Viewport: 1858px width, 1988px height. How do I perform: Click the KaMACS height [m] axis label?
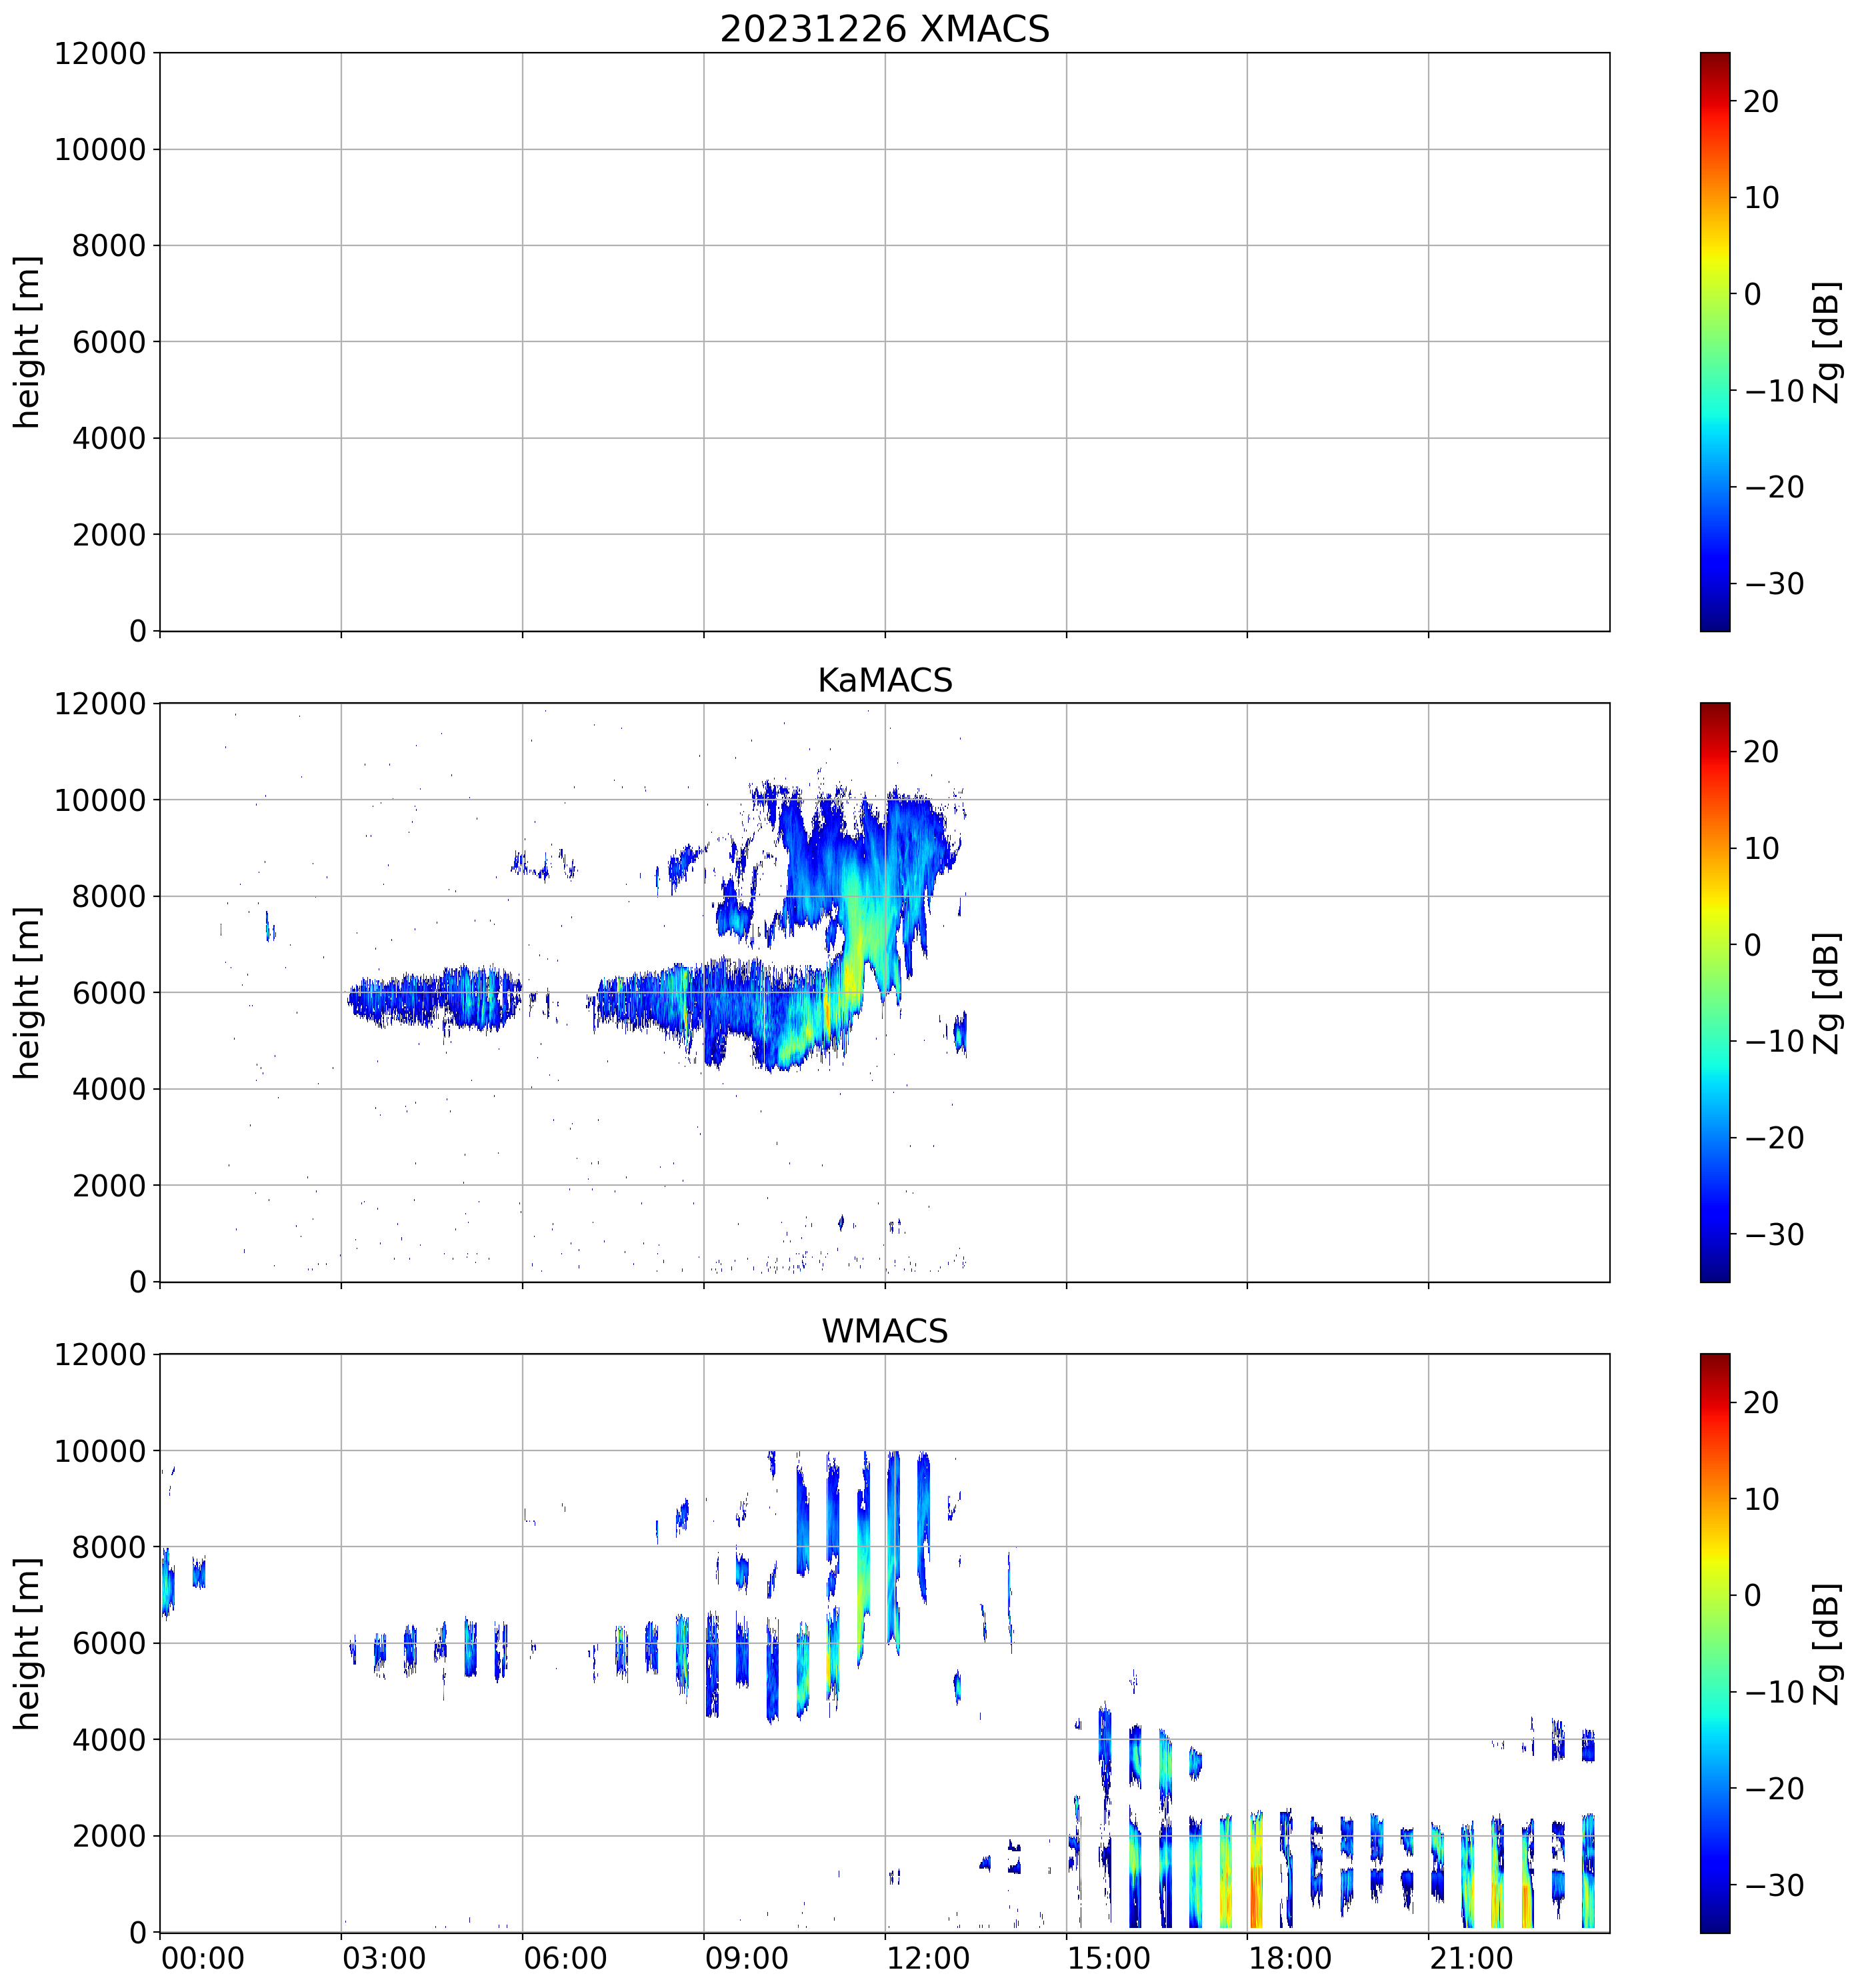coord(27,992)
